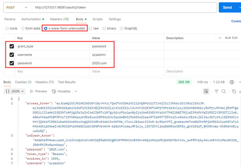Disable the password row checkbox
The image size is (241, 166).
tap(12, 63)
